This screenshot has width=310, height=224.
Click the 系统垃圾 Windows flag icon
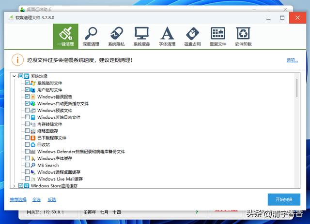click(x=27, y=76)
